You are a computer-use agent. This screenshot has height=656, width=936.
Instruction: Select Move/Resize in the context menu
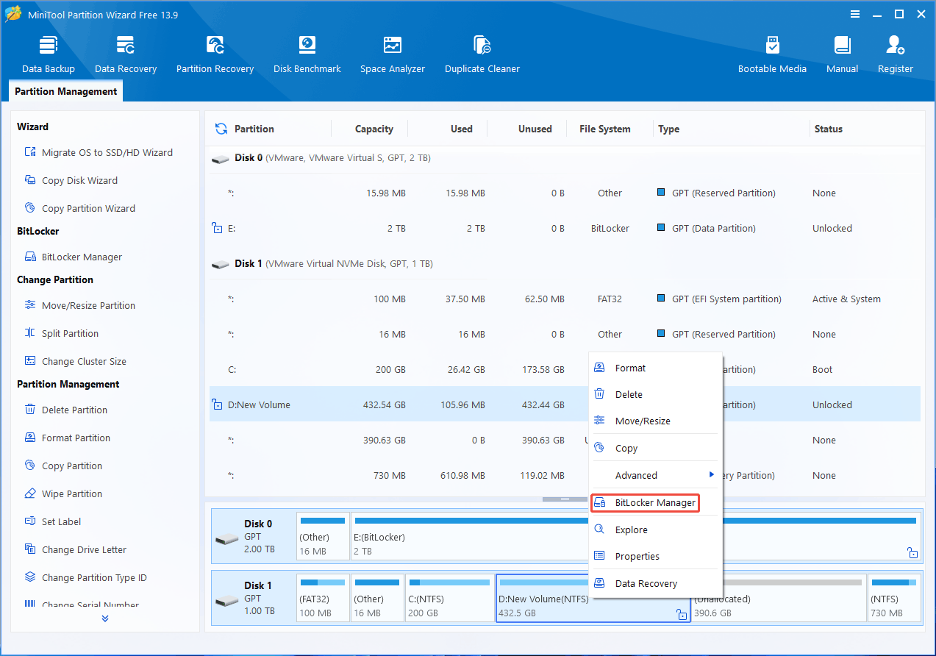pyautogui.click(x=656, y=421)
